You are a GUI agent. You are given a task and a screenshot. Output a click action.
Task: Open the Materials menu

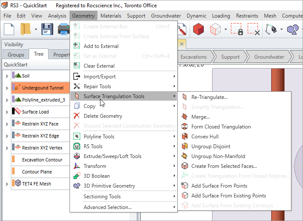111,15
